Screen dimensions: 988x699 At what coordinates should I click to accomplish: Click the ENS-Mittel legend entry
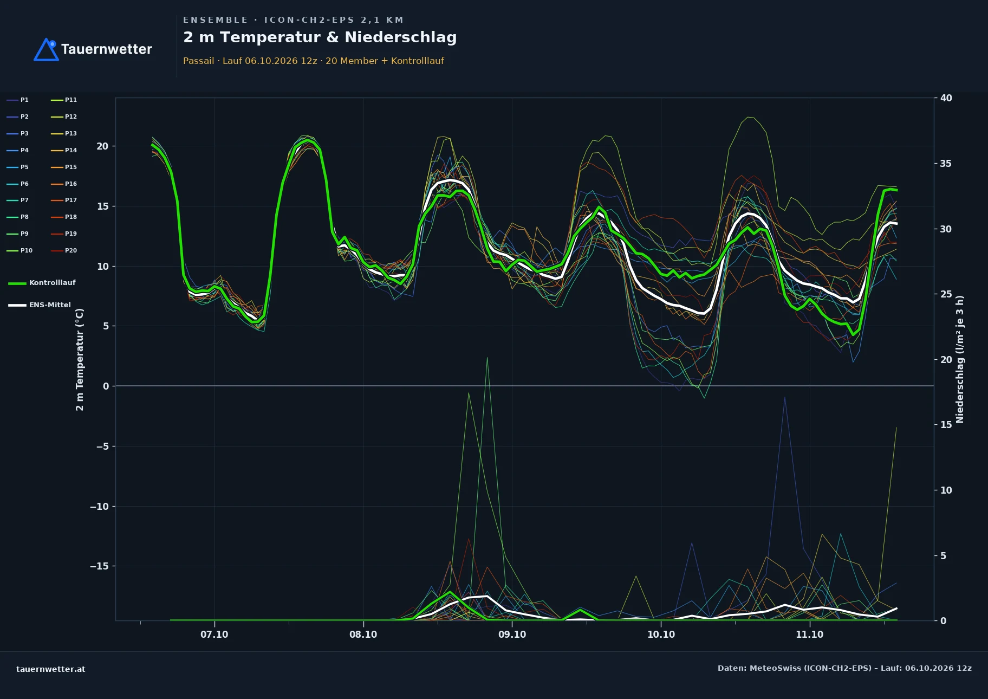(x=40, y=305)
